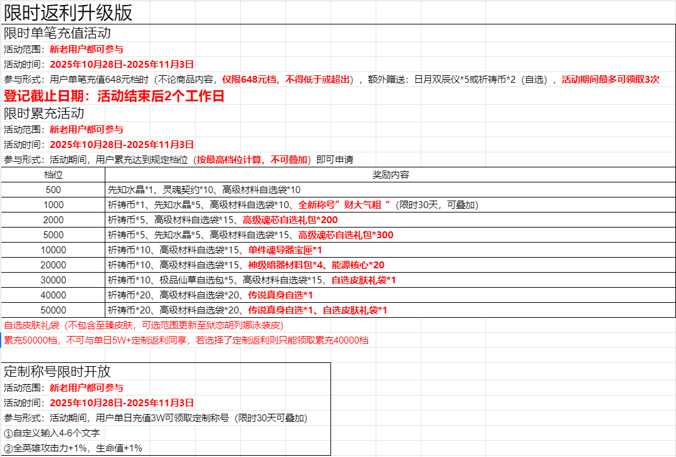The height and width of the screenshot is (457, 676).
Task: Click the 5000 tier cell
Action: click(53, 234)
